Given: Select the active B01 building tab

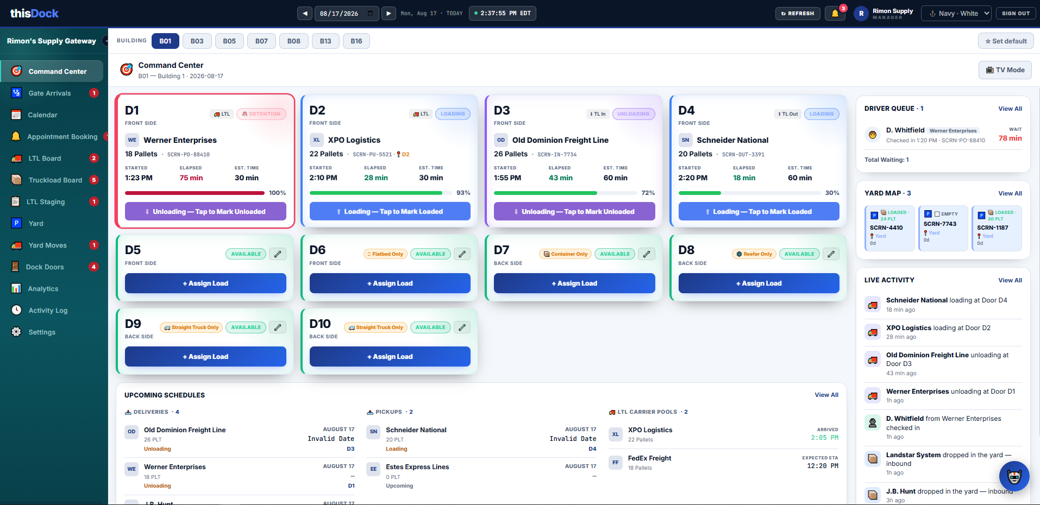Looking at the screenshot, I should coord(165,41).
